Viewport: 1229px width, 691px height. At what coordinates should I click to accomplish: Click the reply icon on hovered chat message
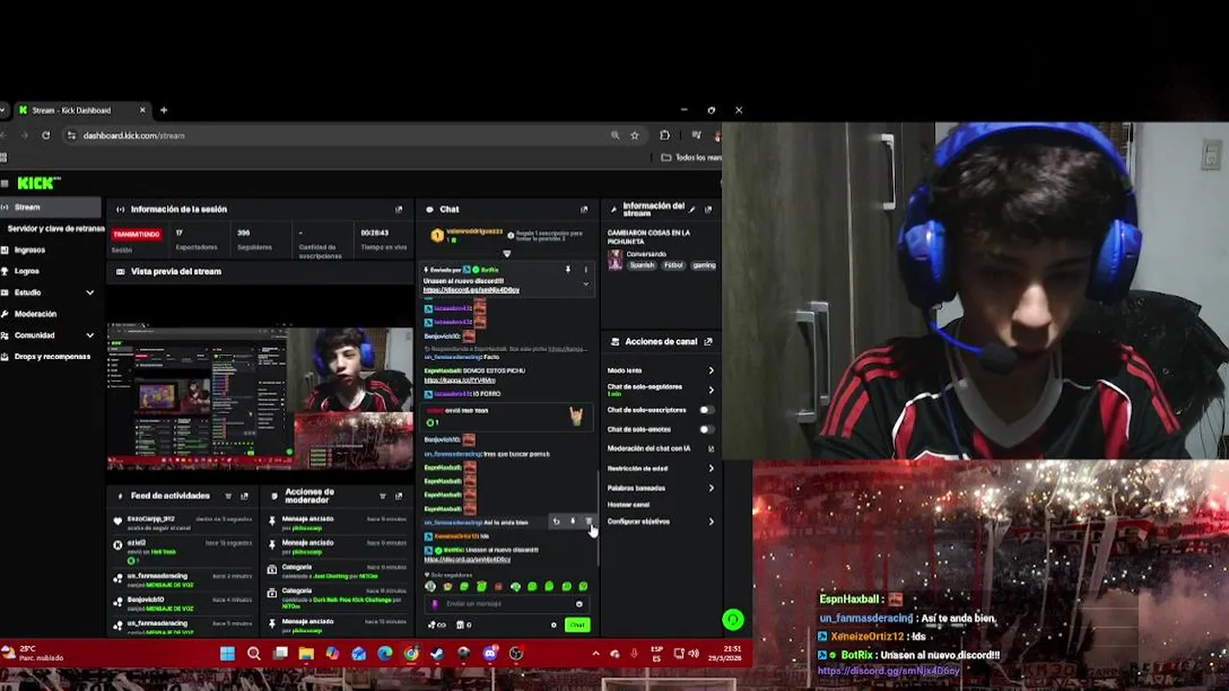point(556,522)
